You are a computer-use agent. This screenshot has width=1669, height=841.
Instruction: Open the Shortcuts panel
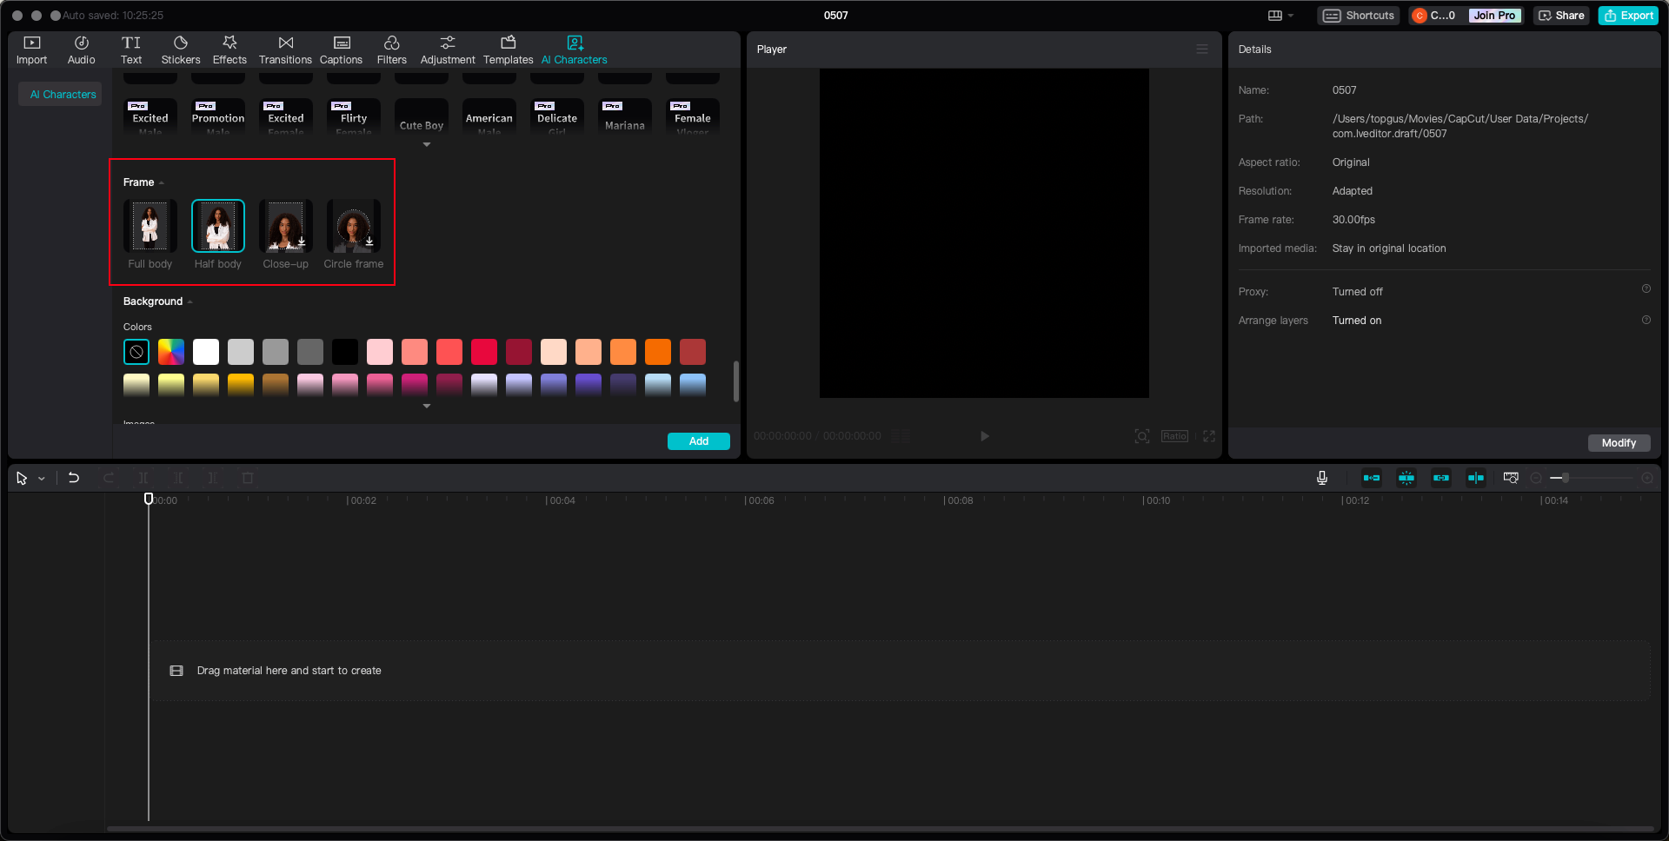(1359, 16)
